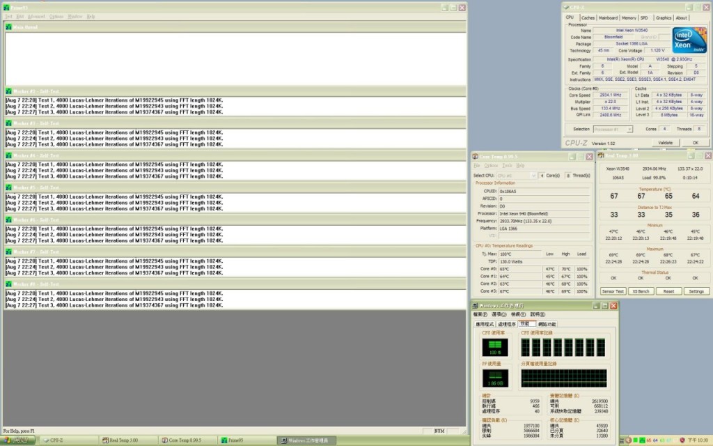Click the Core #0 temperature 65°C reading
Image resolution: width=713 pixels, height=446 pixels.
click(x=520, y=269)
